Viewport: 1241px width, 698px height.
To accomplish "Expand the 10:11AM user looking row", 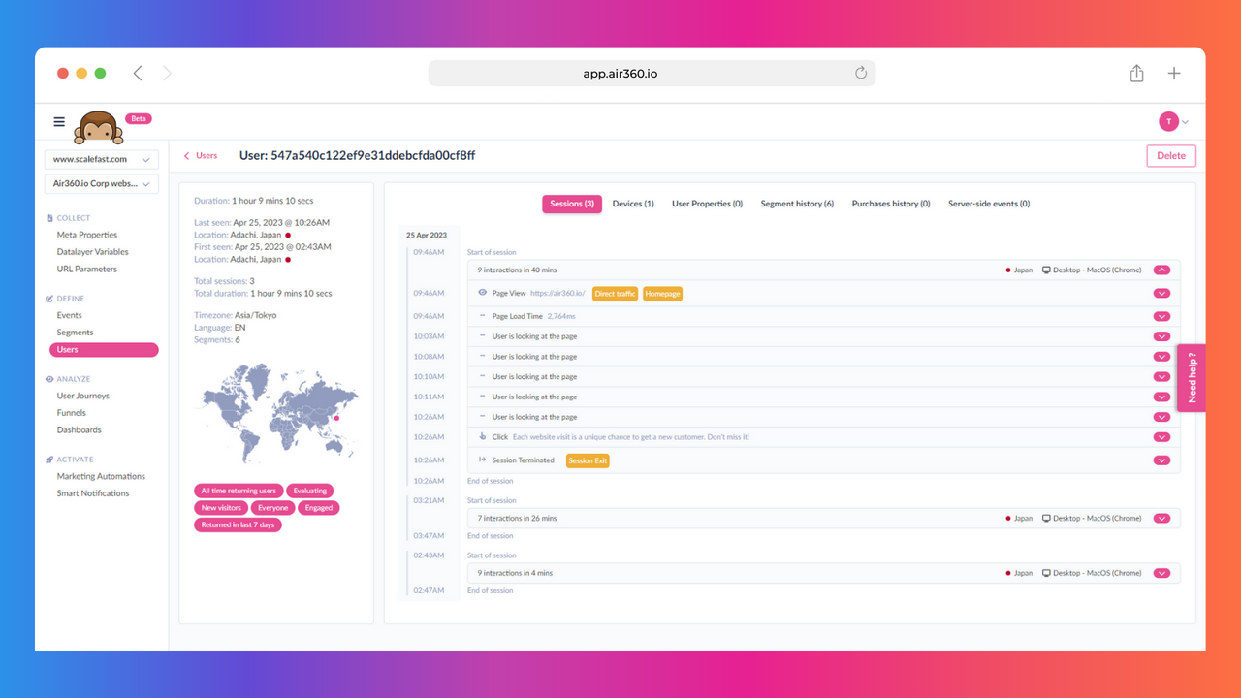I will [x=1161, y=397].
